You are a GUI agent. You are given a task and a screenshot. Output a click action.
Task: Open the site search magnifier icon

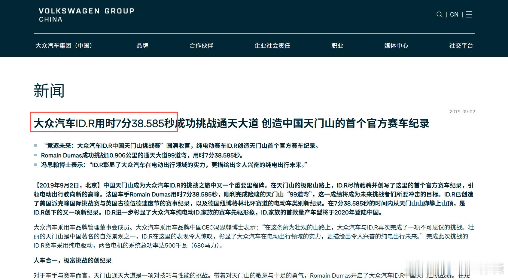pos(440,14)
